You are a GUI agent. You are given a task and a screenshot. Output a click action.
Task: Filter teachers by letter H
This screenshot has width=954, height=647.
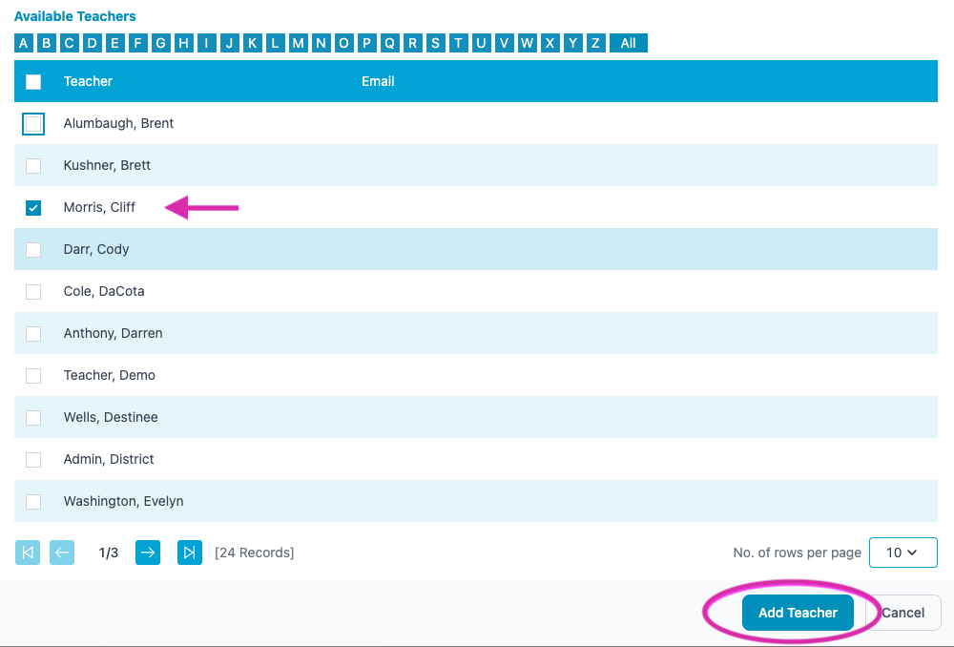(184, 43)
